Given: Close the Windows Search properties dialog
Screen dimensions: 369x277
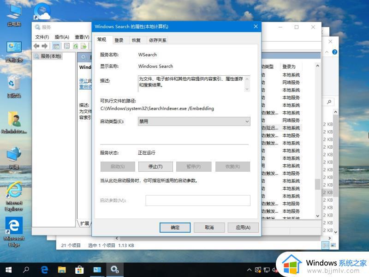Looking at the screenshot, I should (256, 26).
